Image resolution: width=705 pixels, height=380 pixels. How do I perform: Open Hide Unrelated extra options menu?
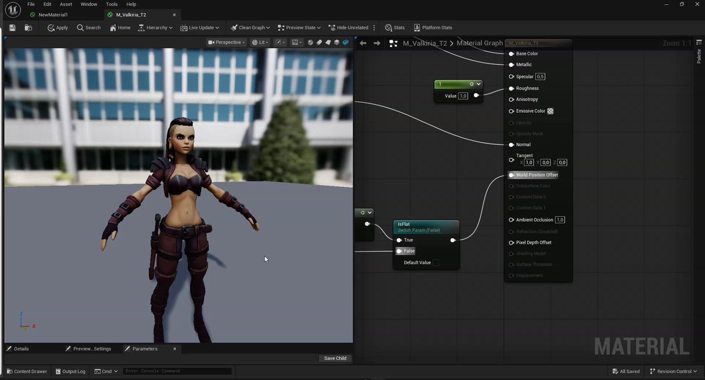tap(374, 28)
